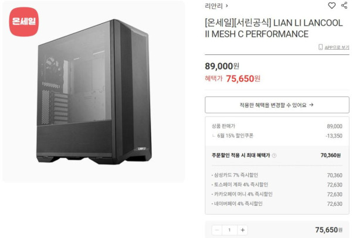
Task: Click the 적용한 혜택을 변경할 수 있어요 button
Action: pos(277,105)
